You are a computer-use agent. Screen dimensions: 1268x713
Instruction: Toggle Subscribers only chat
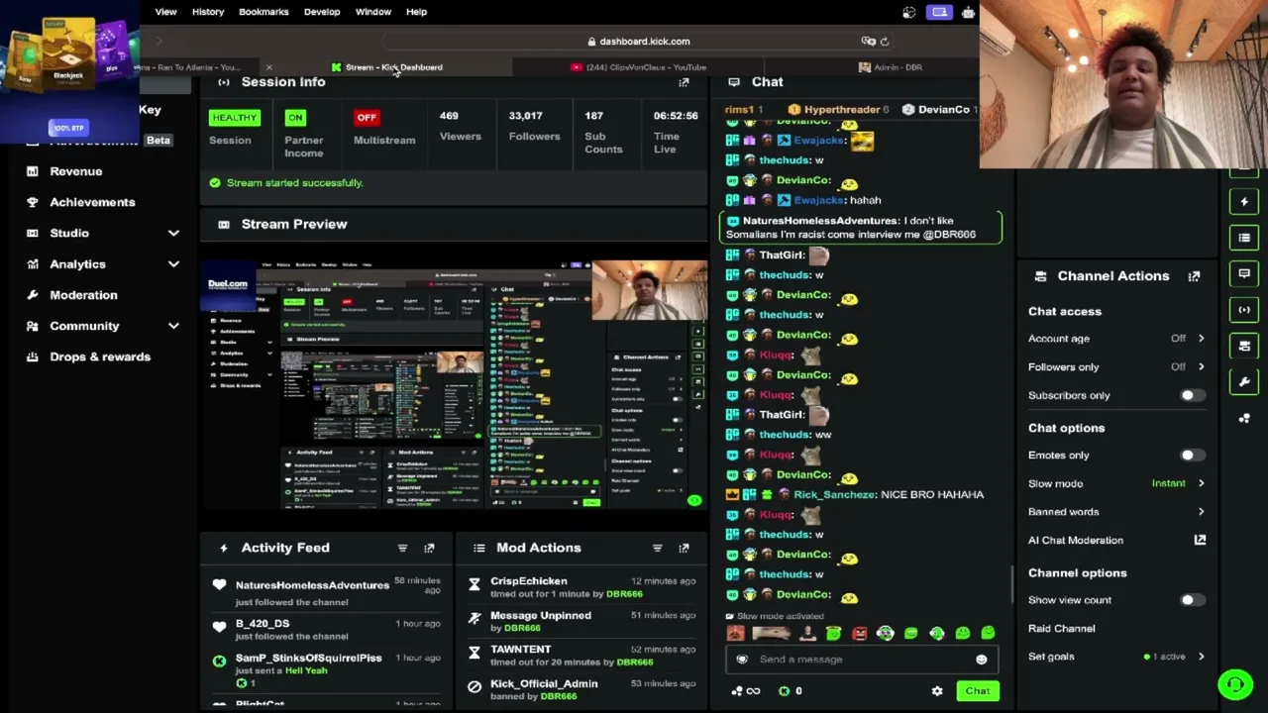pos(1192,395)
